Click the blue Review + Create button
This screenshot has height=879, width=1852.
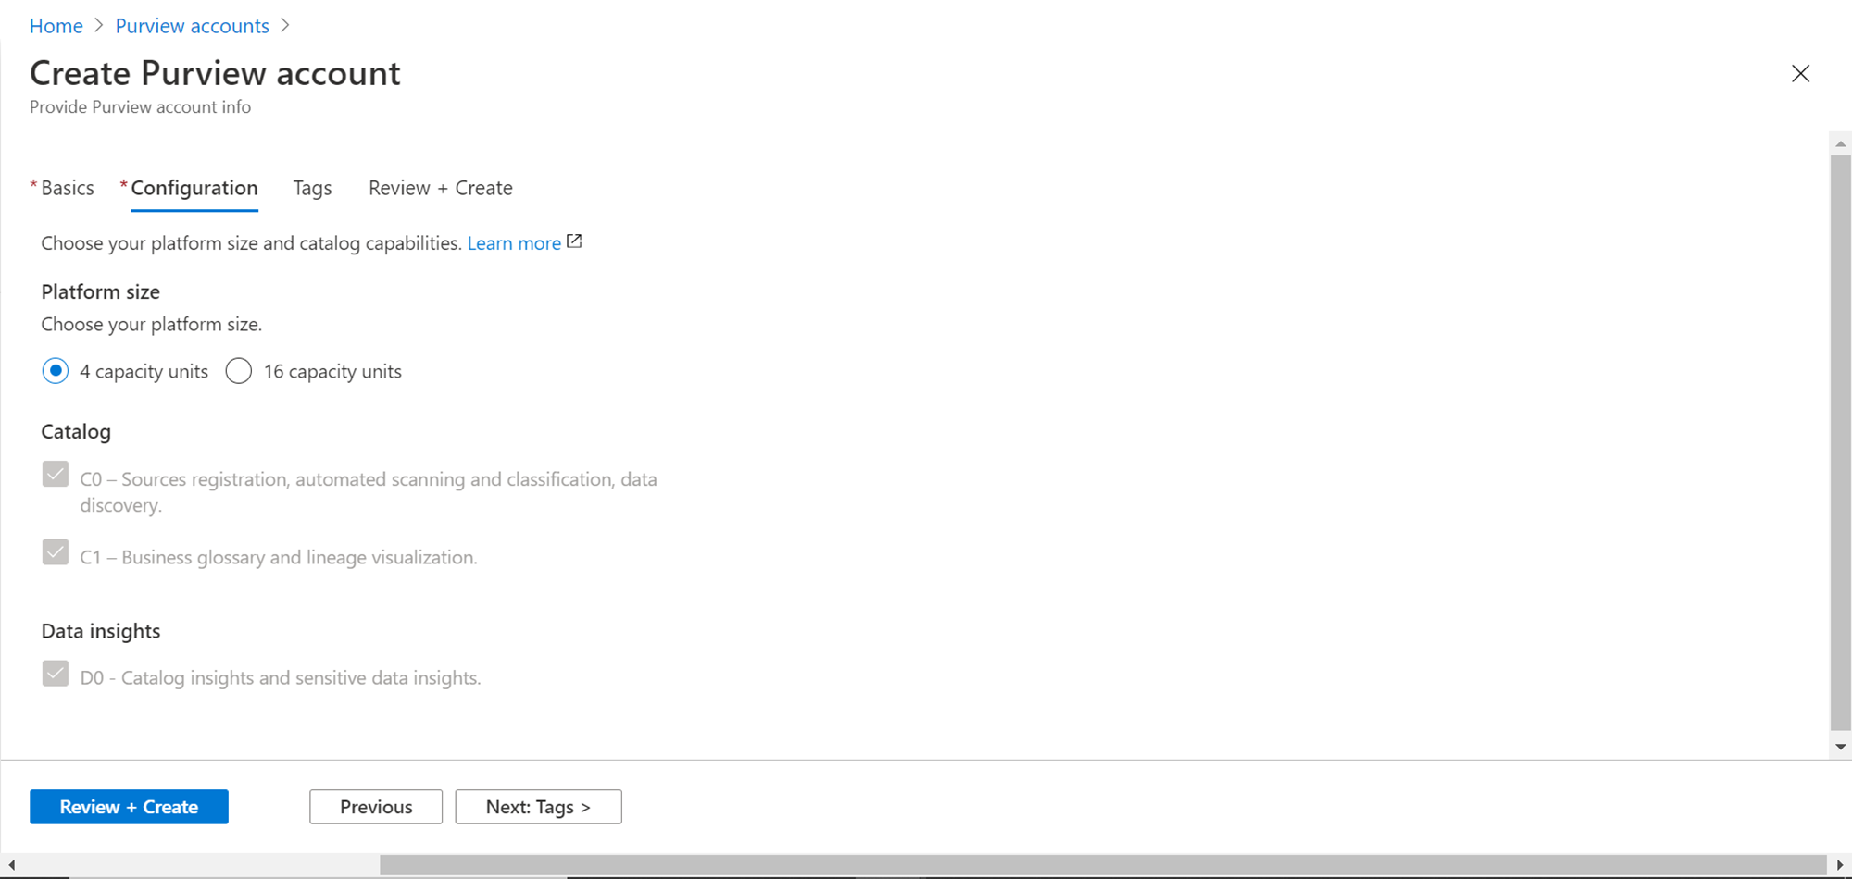coord(129,807)
